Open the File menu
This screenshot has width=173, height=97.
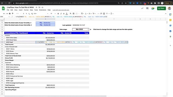click(8, 10)
